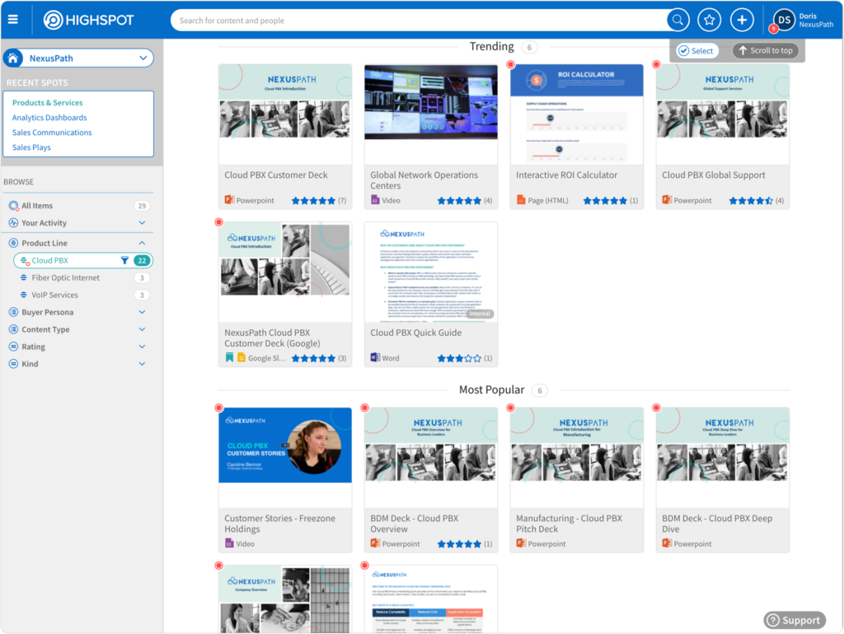Screen dimensions: 844x634
Task: Click the Content Type category icon
Action: [x=13, y=329]
